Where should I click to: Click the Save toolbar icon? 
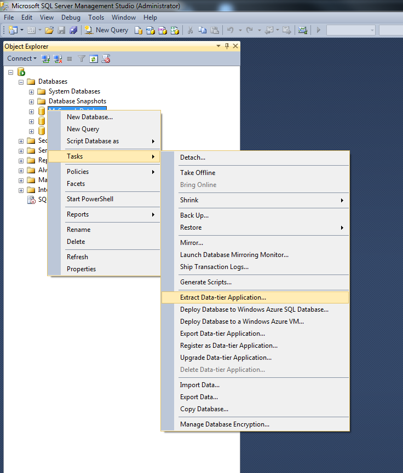pos(62,30)
